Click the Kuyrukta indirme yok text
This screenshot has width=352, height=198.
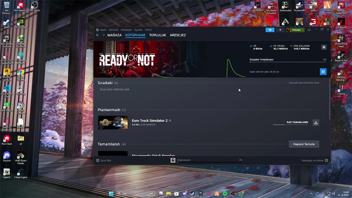click(x=115, y=89)
